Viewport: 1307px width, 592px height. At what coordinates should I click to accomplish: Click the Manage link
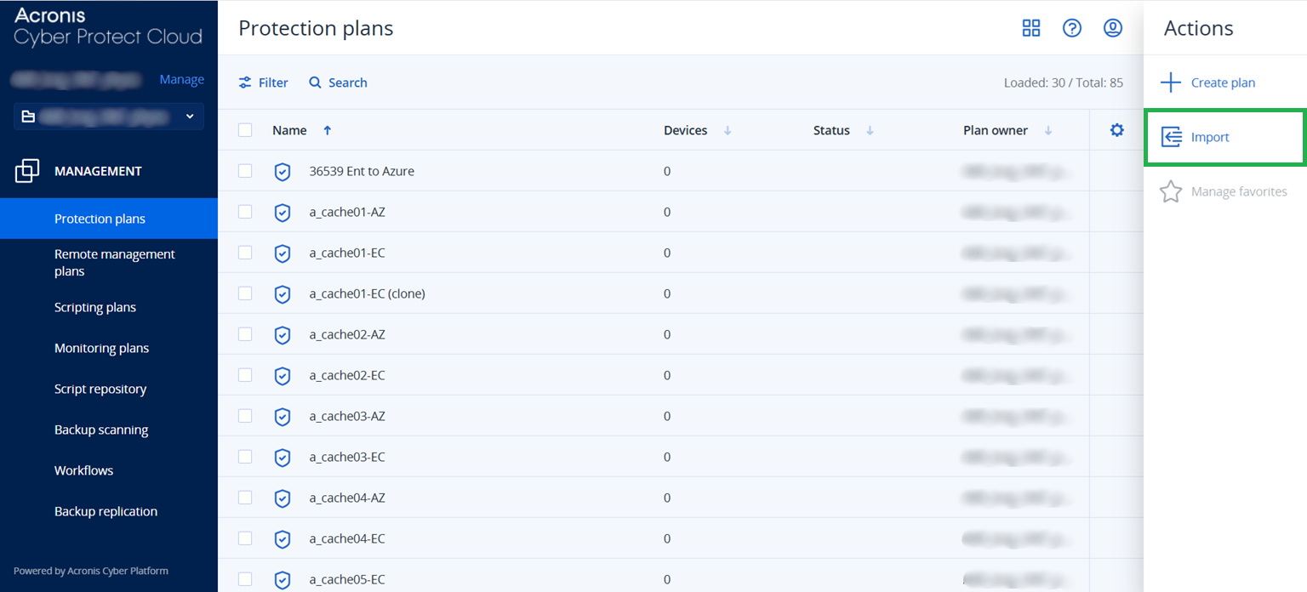coord(182,79)
